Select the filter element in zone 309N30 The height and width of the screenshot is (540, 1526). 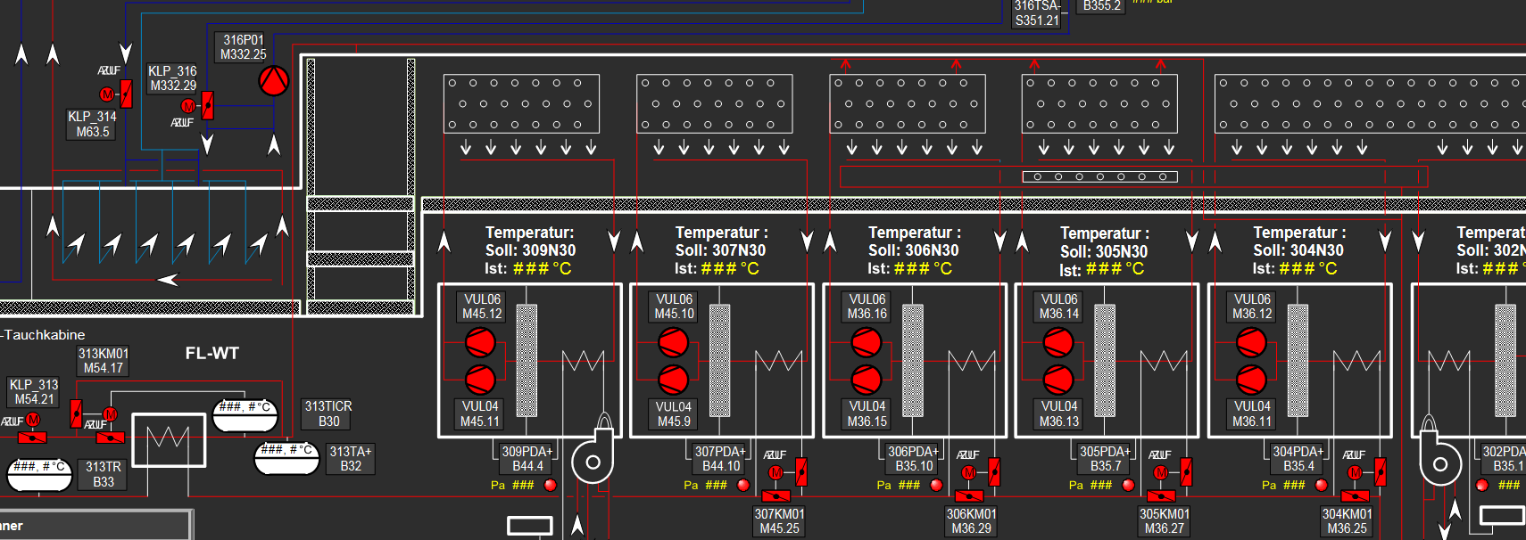click(527, 361)
